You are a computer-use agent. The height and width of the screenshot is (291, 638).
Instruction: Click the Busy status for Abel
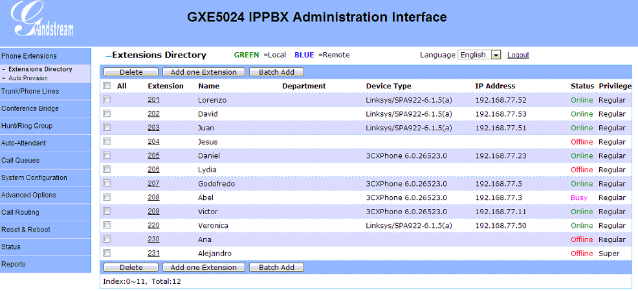[x=579, y=197]
